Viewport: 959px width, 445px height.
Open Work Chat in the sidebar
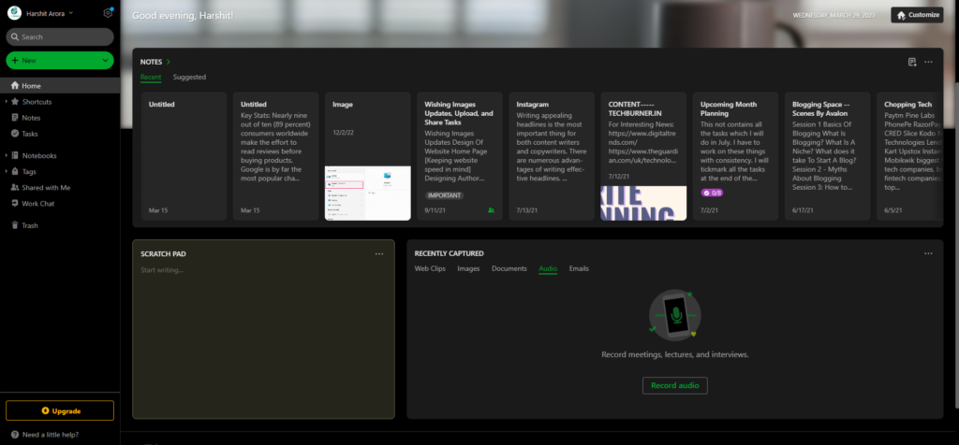coord(37,203)
